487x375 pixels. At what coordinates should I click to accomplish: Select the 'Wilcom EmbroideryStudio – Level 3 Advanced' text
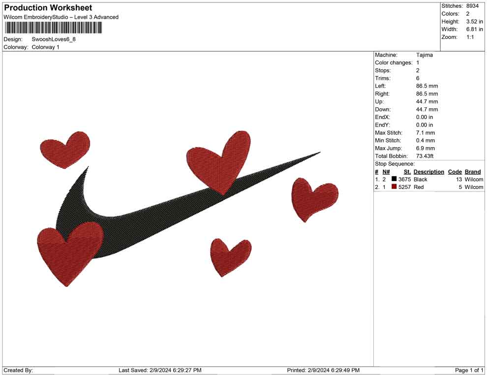[61, 17]
